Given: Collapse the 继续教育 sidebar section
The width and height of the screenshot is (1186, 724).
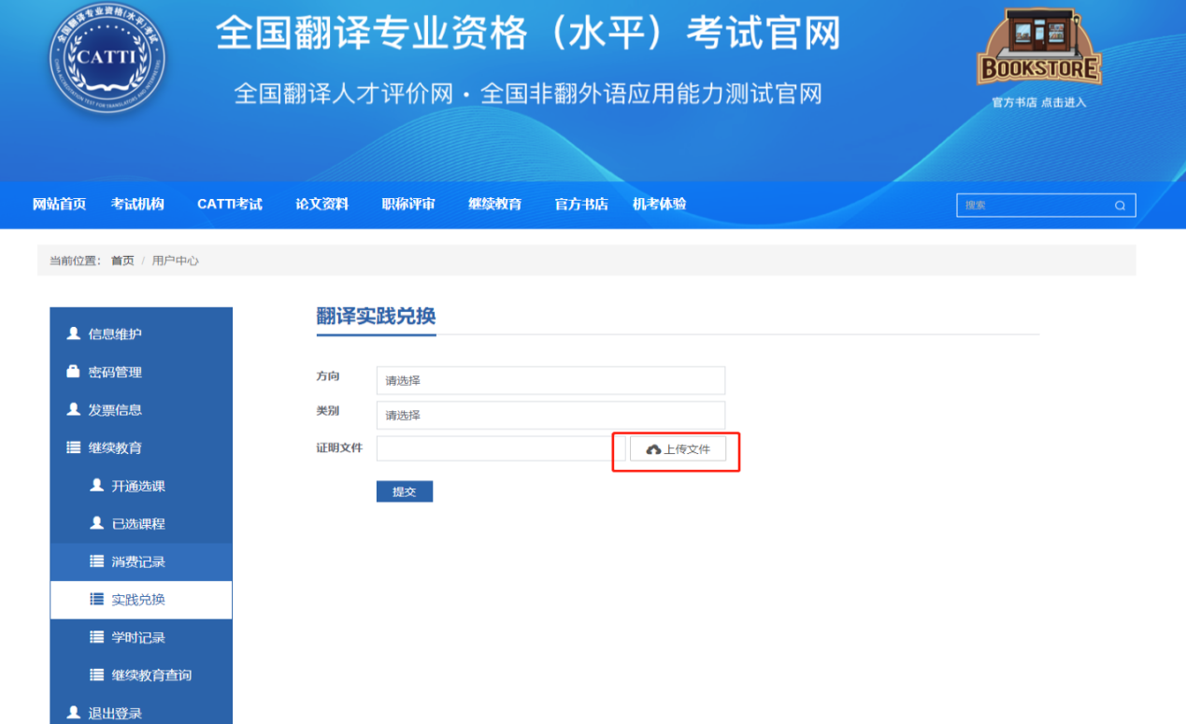Looking at the screenshot, I should coord(114,447).
